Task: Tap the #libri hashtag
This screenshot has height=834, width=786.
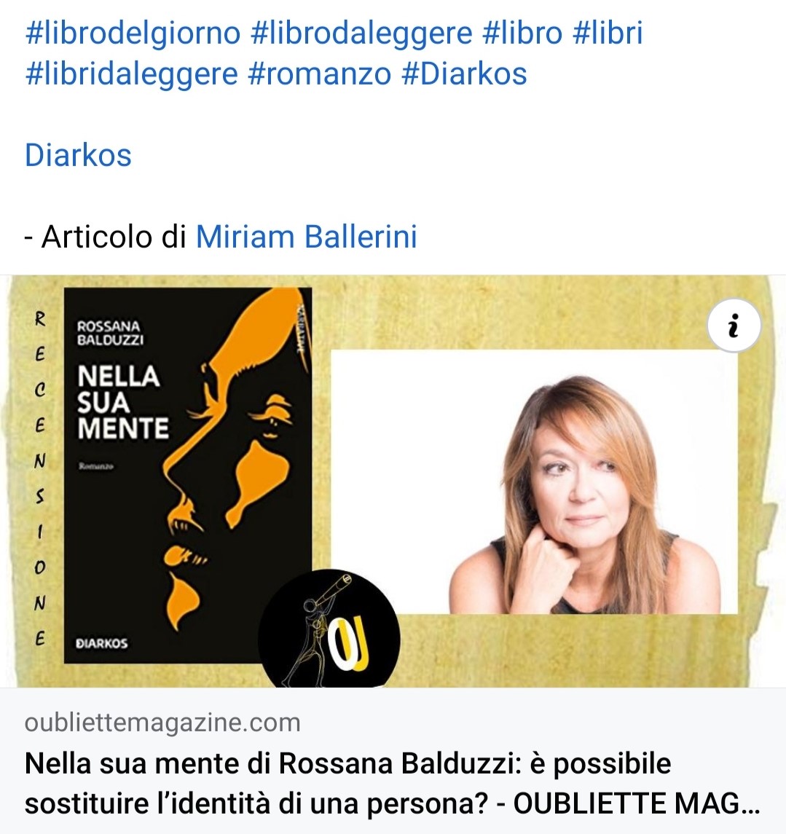Action: tap(608, 33)
